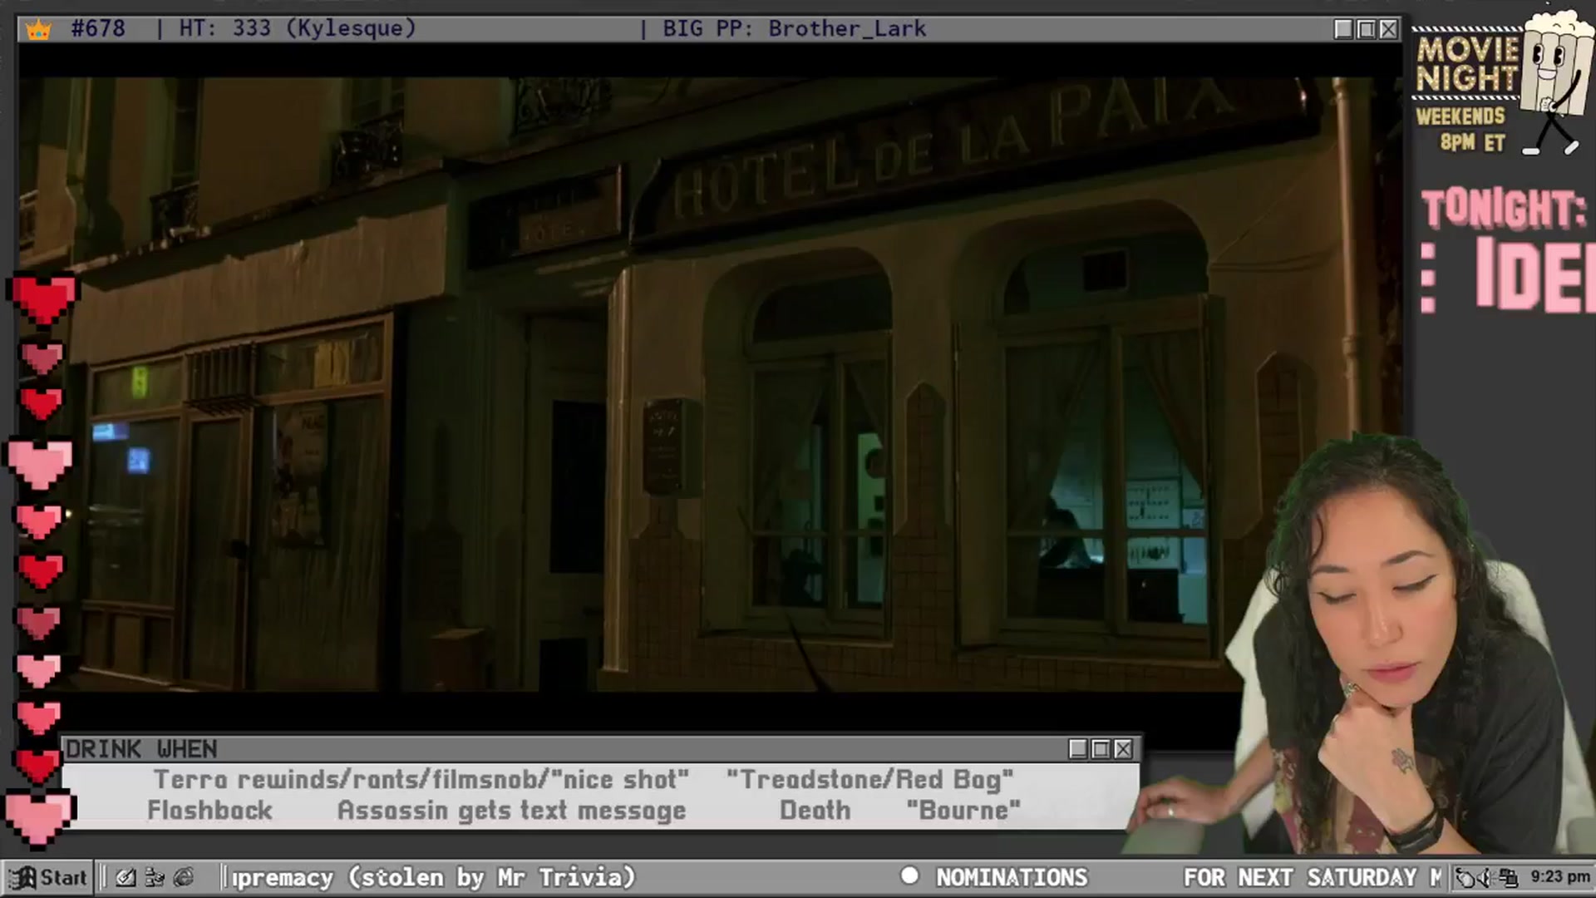Click the pencil-on-paper quick launch icon
The height and width of the screenshot is (898, 1596).
tap(126, 877)
